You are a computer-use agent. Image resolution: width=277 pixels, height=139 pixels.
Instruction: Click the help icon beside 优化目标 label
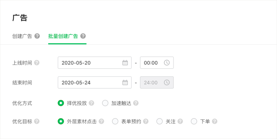click(37, 121)
